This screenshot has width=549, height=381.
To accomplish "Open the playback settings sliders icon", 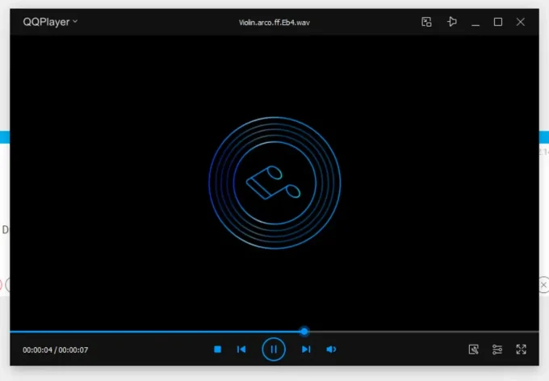I will (x=497, y=350).
